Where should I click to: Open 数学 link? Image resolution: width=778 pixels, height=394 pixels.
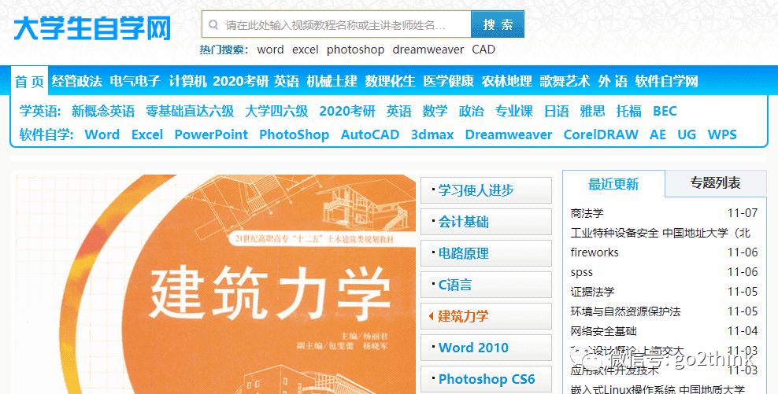tap(435, 111)
